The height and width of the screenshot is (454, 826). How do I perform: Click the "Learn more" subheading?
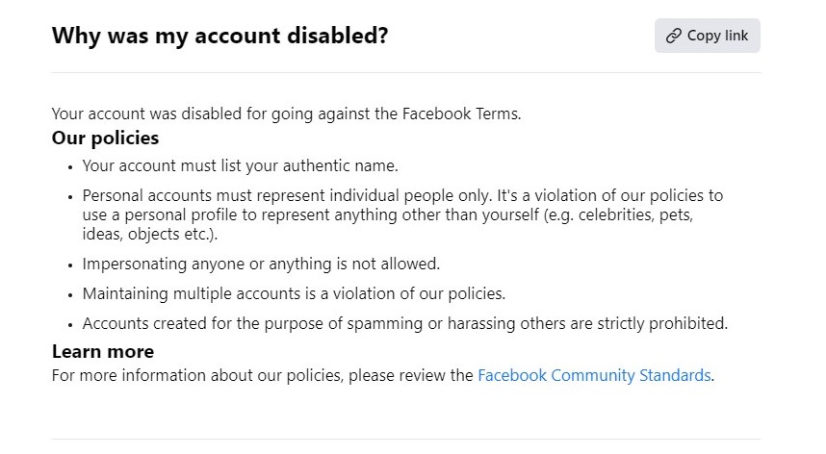point(102,351)
